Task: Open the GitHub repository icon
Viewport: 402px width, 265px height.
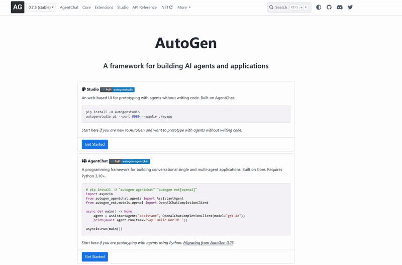Action: pyautogui.click(x=329, y=8)
